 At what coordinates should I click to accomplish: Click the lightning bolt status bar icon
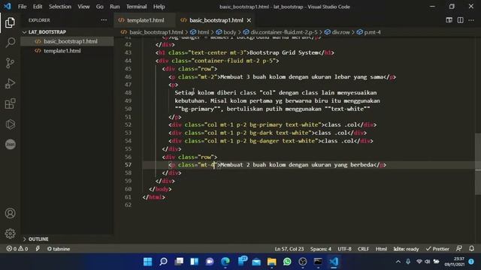tap(38, 249)
